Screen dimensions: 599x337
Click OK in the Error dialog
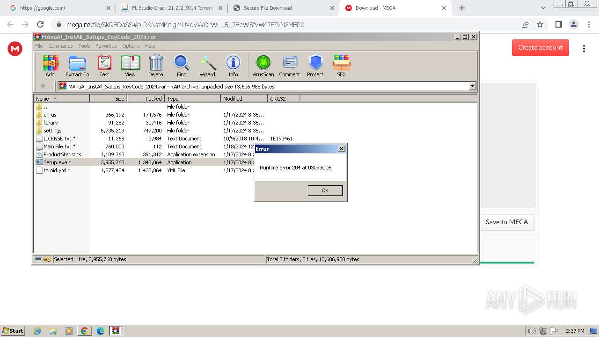point(325,190)
